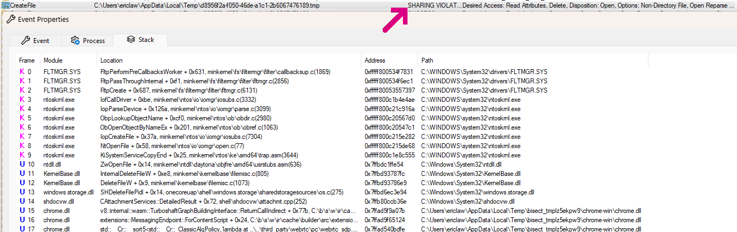This screenshot has height=232, width=737.
Task: Open the Process tab
Action: 87,41
